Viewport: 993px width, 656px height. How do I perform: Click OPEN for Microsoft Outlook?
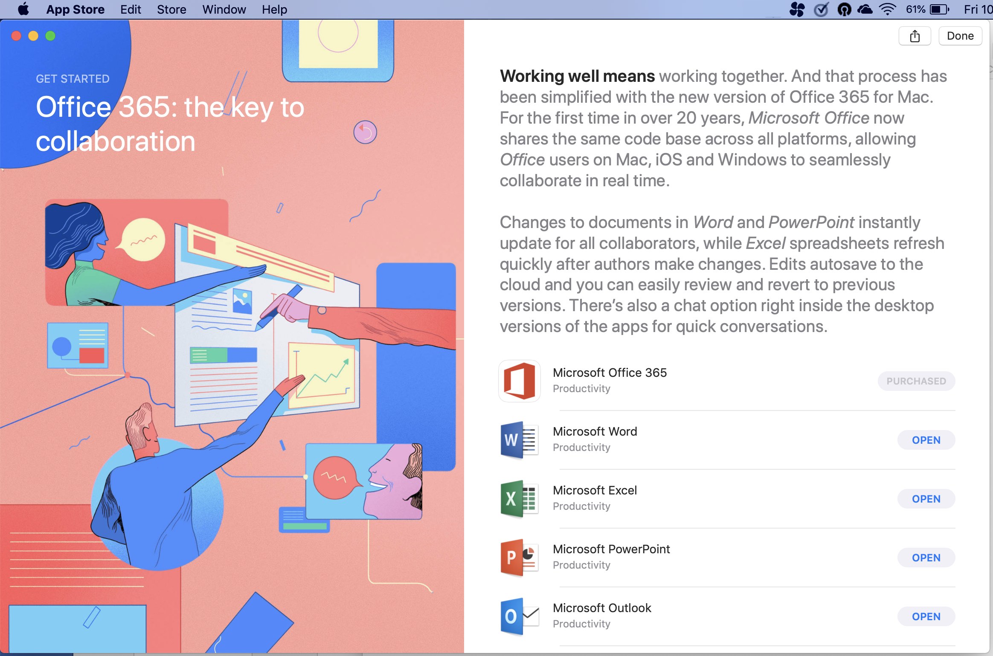click(926, 616)
